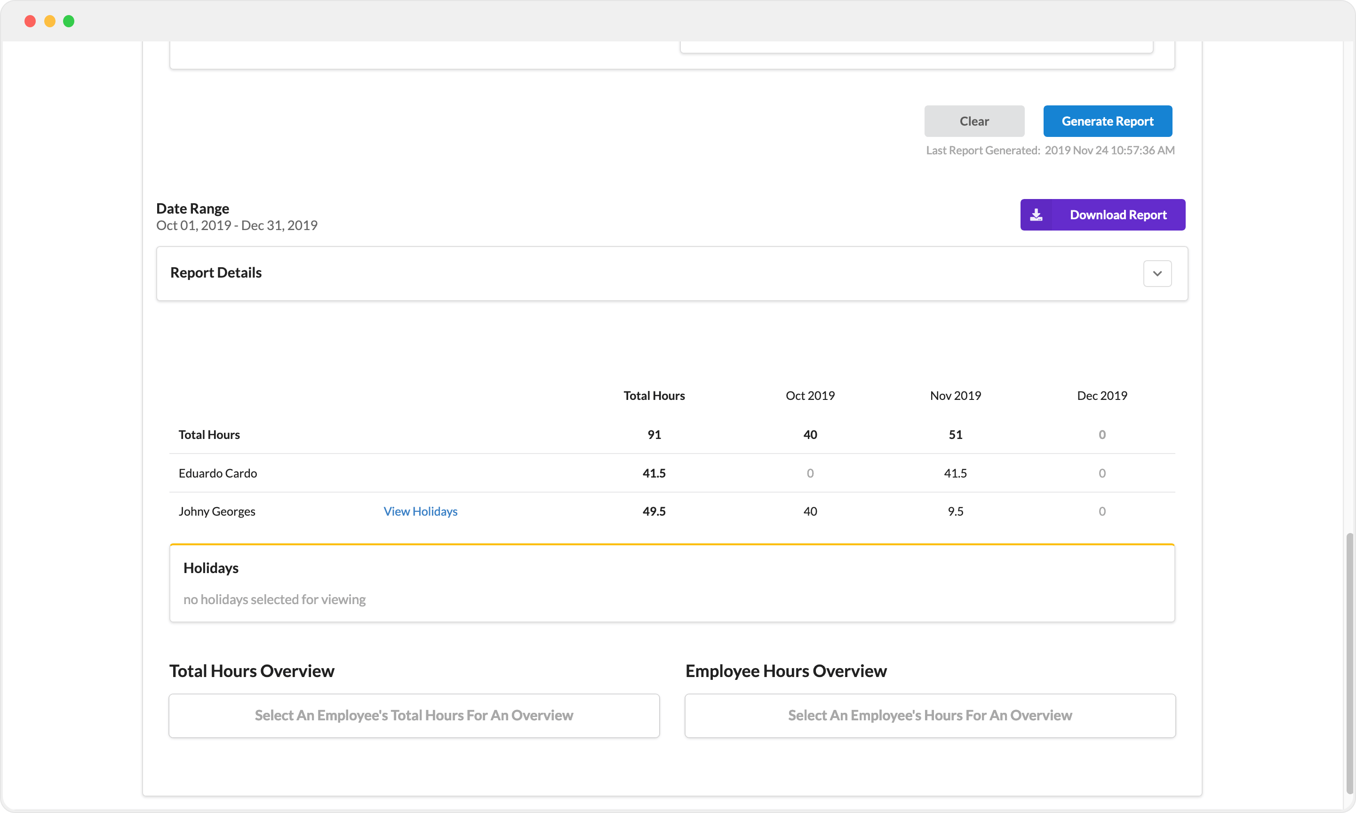
Task: Click the Oct 2019 column header
Action: coord(810,396)
